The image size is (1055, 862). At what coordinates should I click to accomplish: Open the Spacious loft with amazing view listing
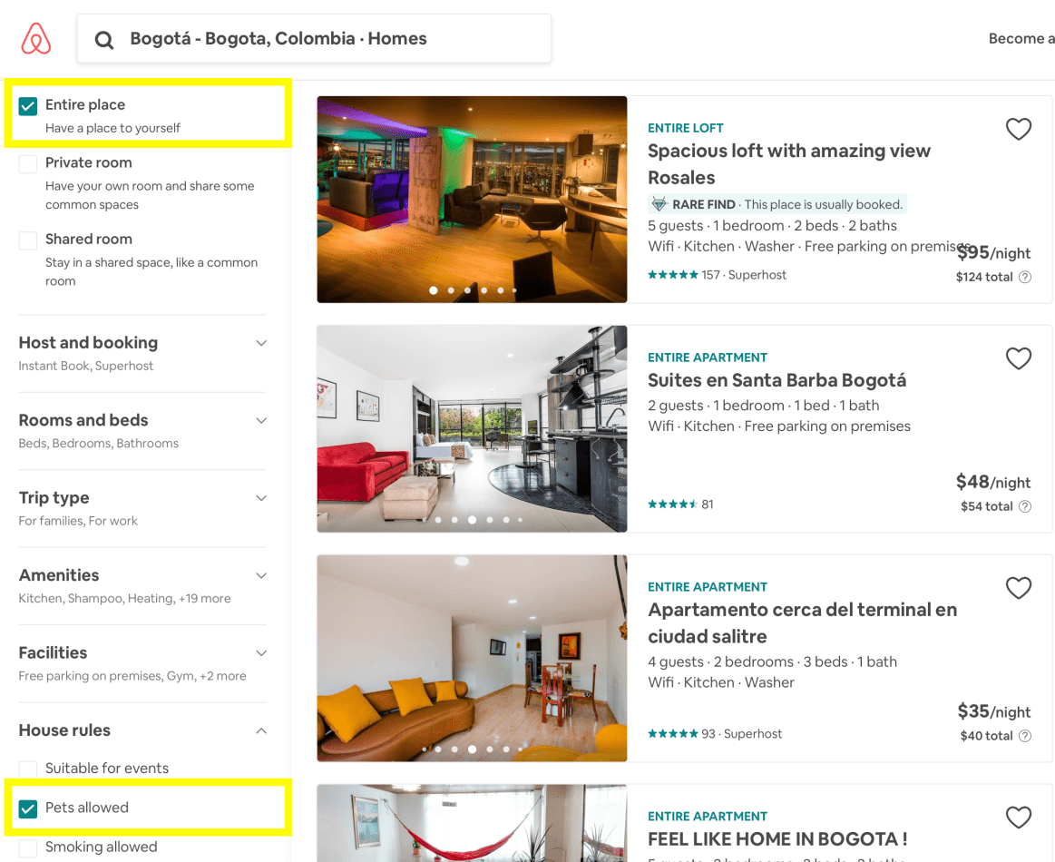[x=789, y=151]
